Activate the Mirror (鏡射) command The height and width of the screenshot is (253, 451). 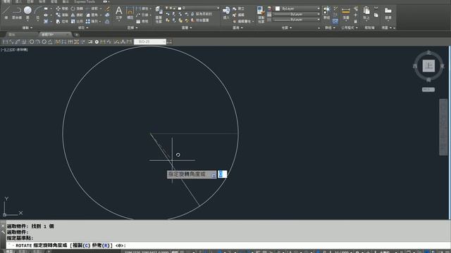coord(77,15)
